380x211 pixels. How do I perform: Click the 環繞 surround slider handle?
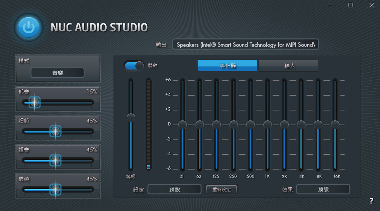coord(56,190)
